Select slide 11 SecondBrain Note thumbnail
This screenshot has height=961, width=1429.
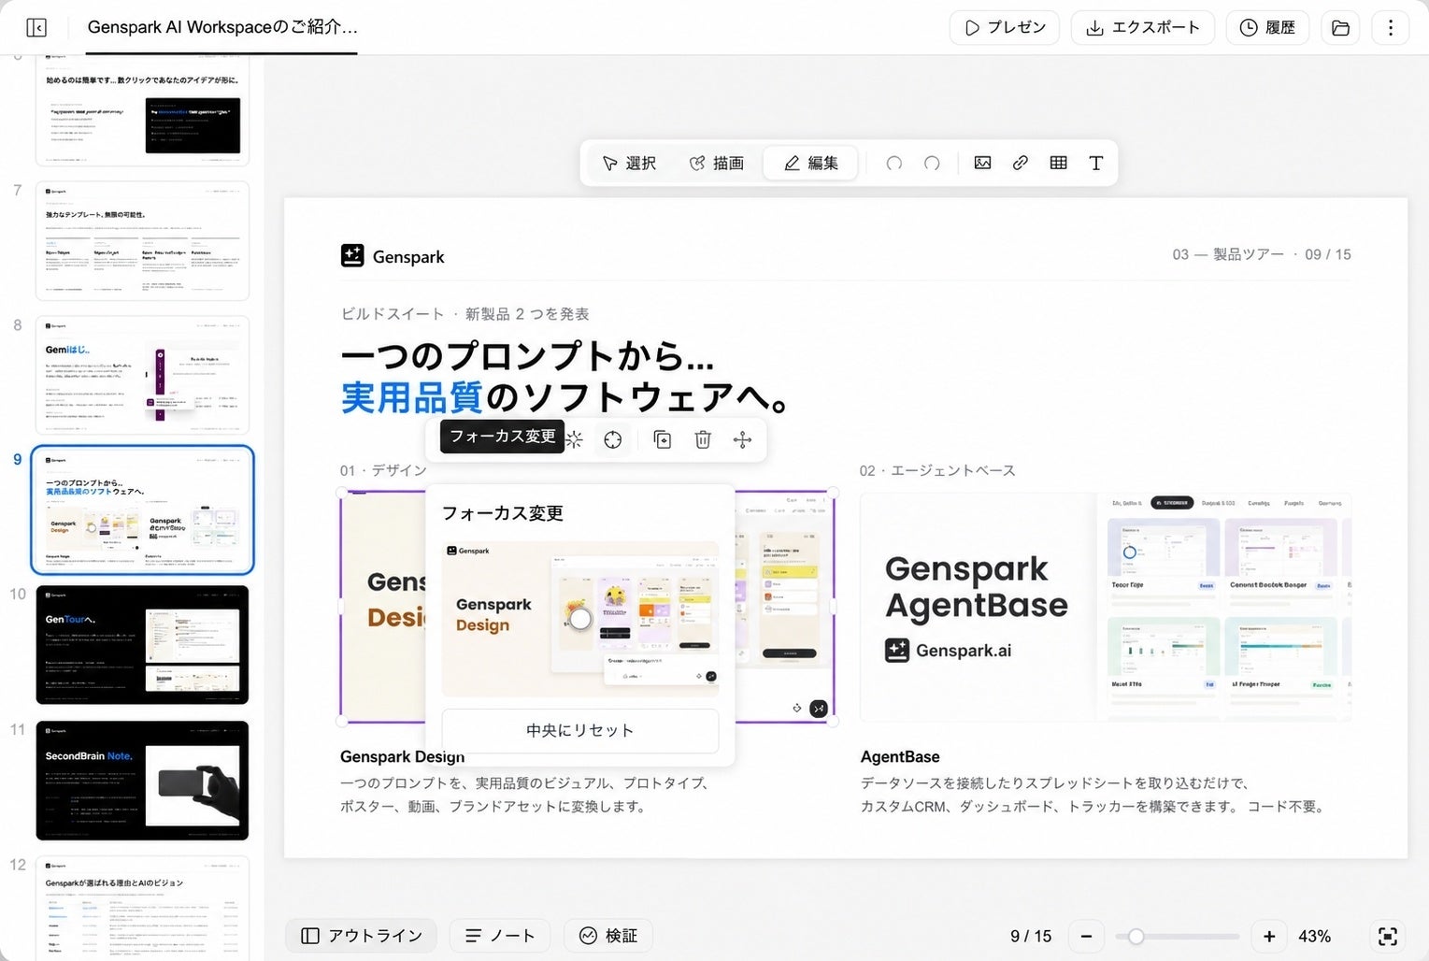[x=142, y=781]
